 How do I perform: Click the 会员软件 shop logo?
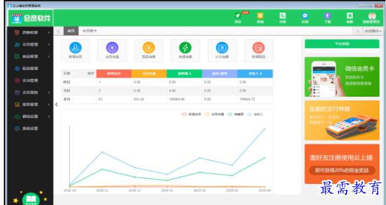17,18
